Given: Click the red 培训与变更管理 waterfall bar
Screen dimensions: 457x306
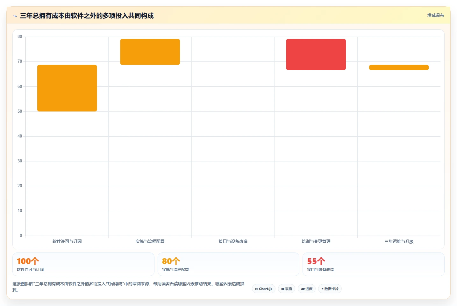Looking at the screenshot, I should click(x=316, y=54).
